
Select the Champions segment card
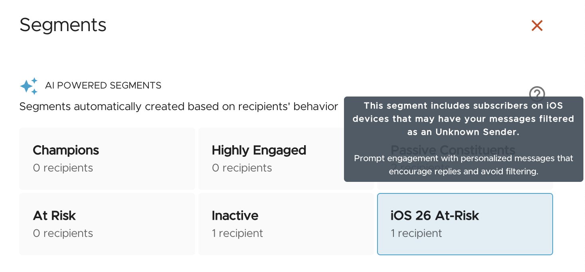[x=107, y=158]
